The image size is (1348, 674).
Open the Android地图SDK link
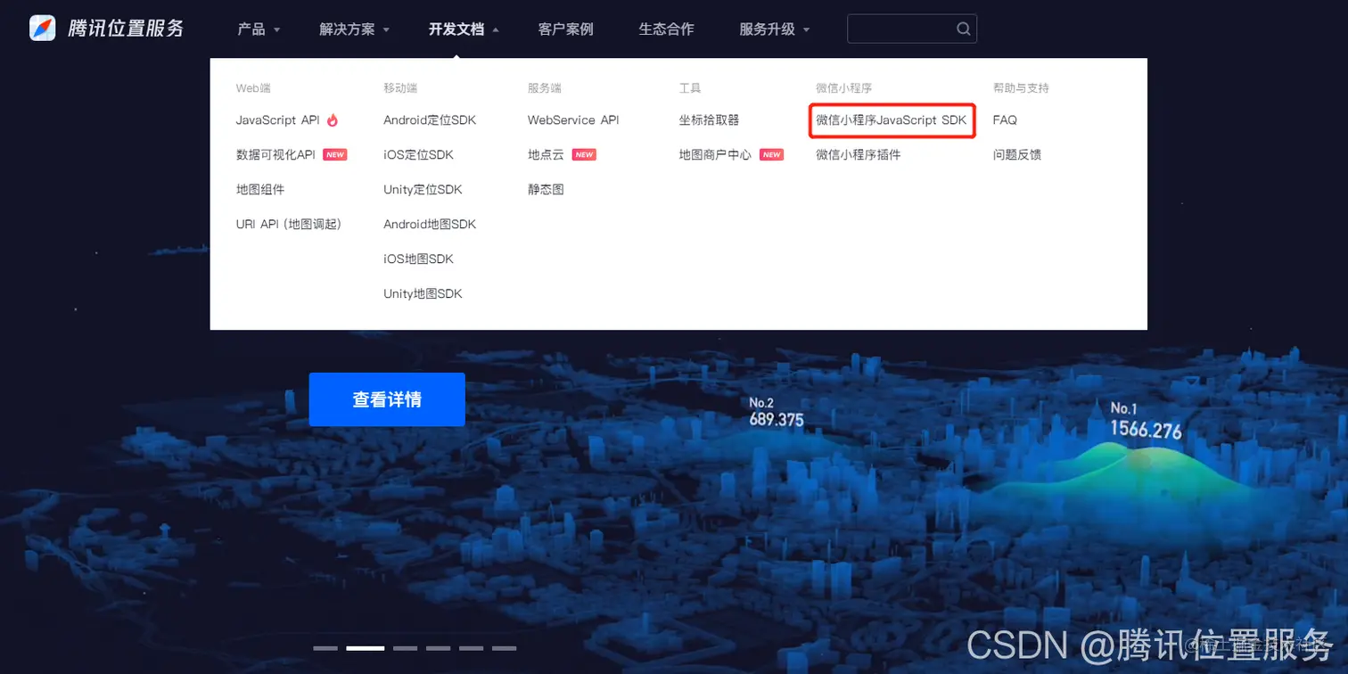coord(430,224)
